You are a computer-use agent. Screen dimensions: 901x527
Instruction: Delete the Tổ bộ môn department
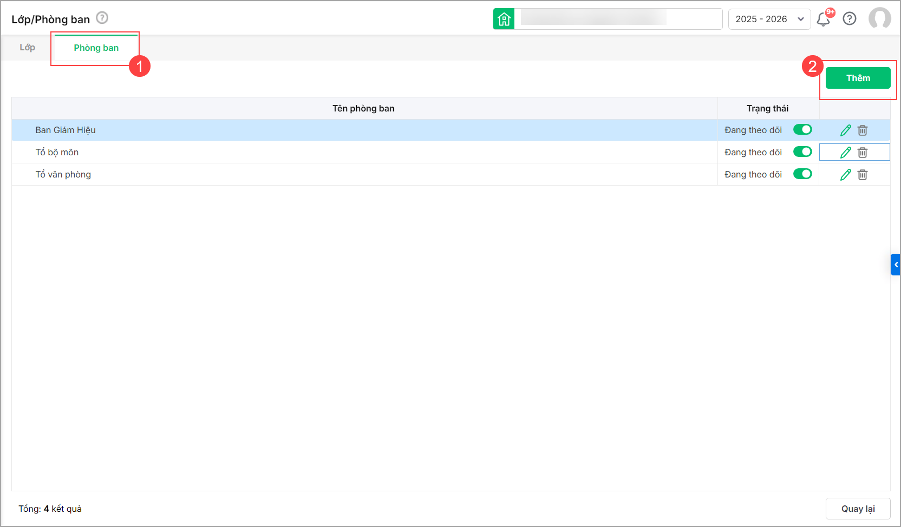pos(863,153)
